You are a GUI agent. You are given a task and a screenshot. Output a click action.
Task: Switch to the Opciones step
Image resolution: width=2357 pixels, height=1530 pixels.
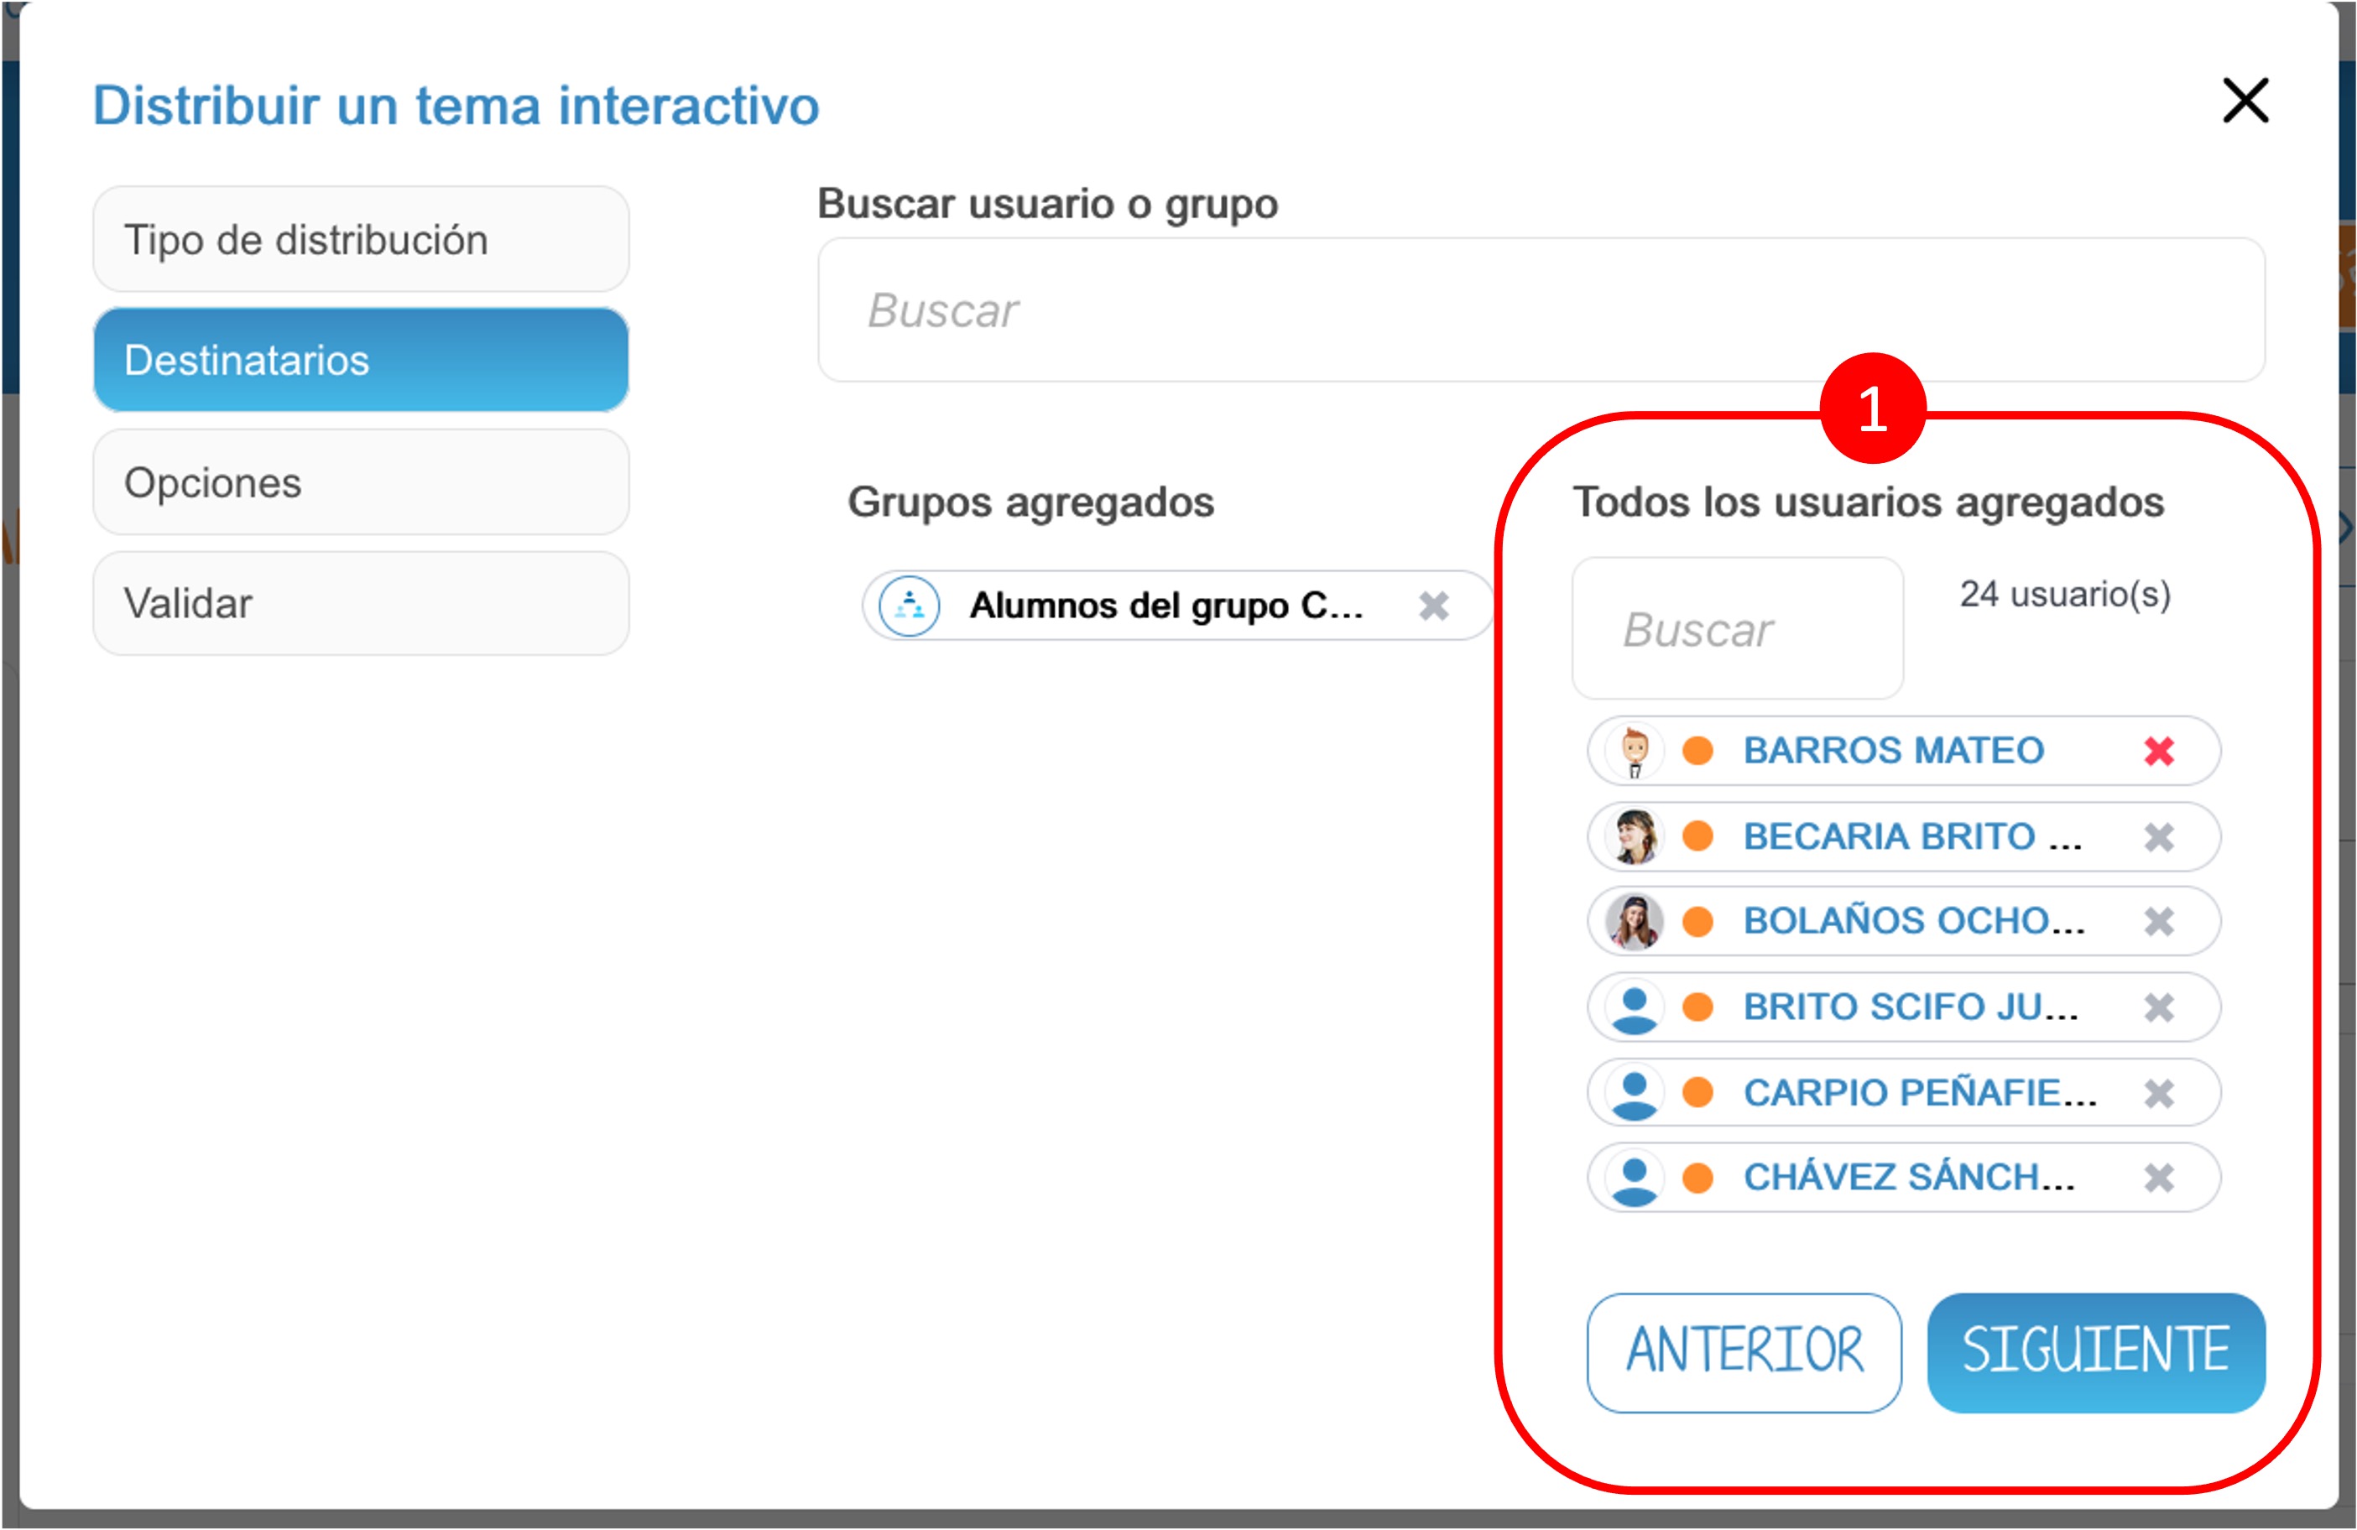(x=361, y=482)
